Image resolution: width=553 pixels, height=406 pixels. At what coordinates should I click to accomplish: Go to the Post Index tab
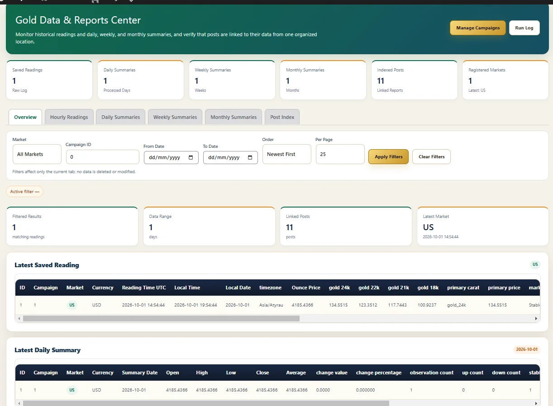pos(282,117)
